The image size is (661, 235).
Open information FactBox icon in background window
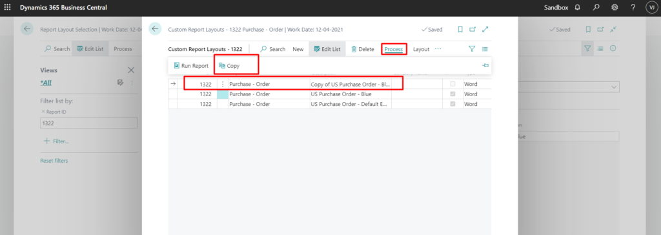click(x=613, y=49)
